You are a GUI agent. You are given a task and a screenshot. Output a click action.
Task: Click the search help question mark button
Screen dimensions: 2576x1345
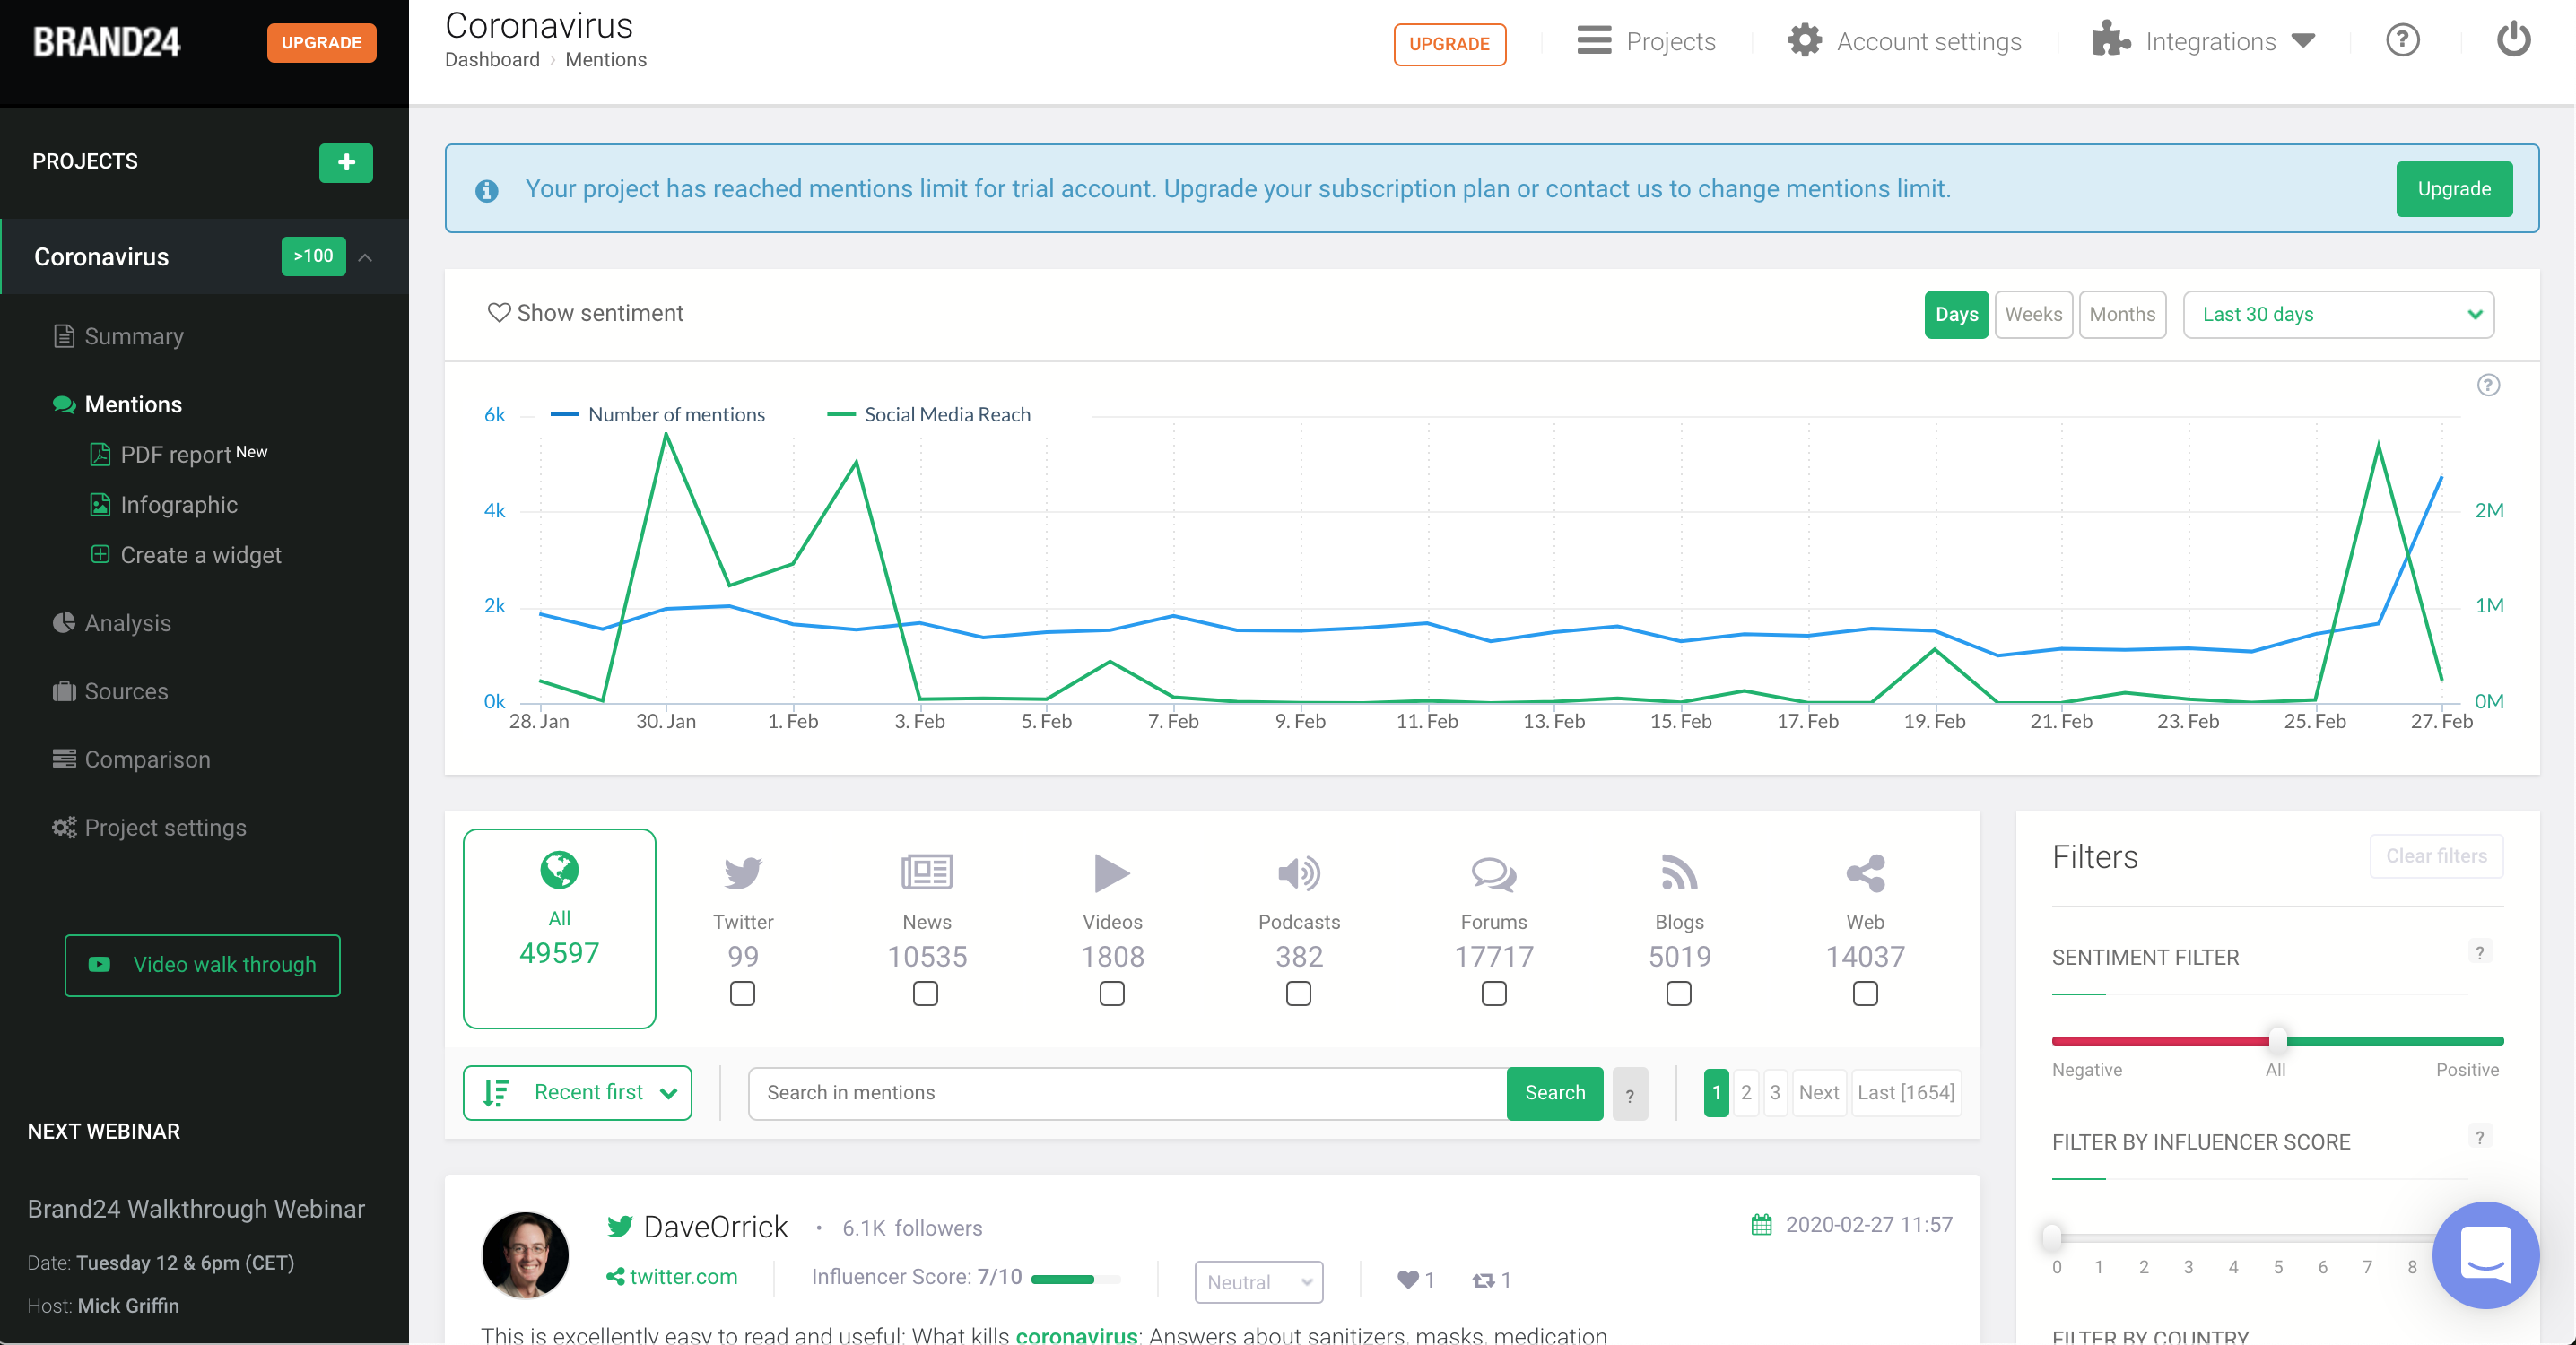1629,1094
